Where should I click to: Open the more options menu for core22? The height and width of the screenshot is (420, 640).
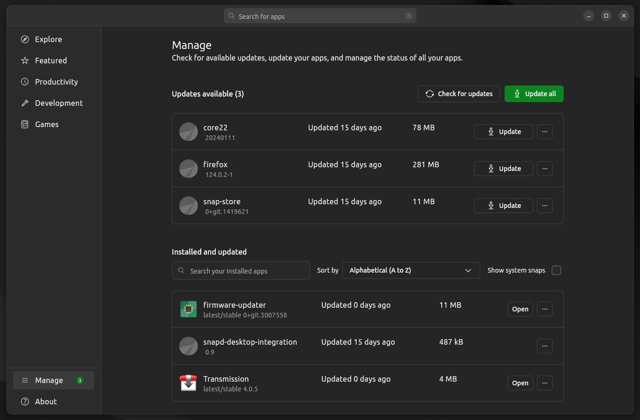pyautogui.click(x=545, y=132)
